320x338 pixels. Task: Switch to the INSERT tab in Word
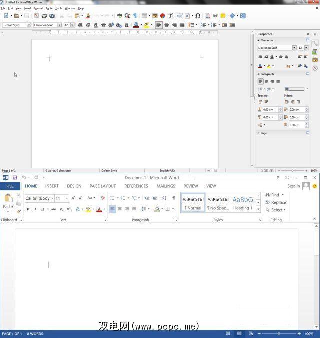[52, 186]
